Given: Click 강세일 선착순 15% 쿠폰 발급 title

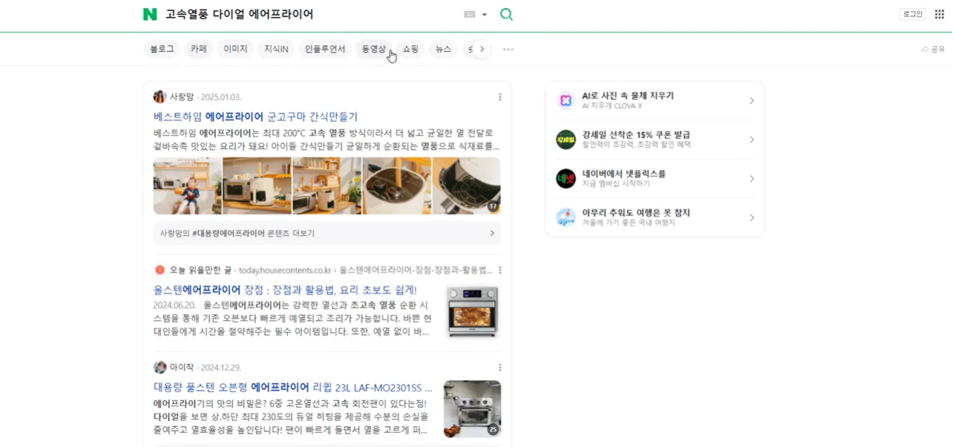Looking at the screenshot, I should [x=636, y=134].
